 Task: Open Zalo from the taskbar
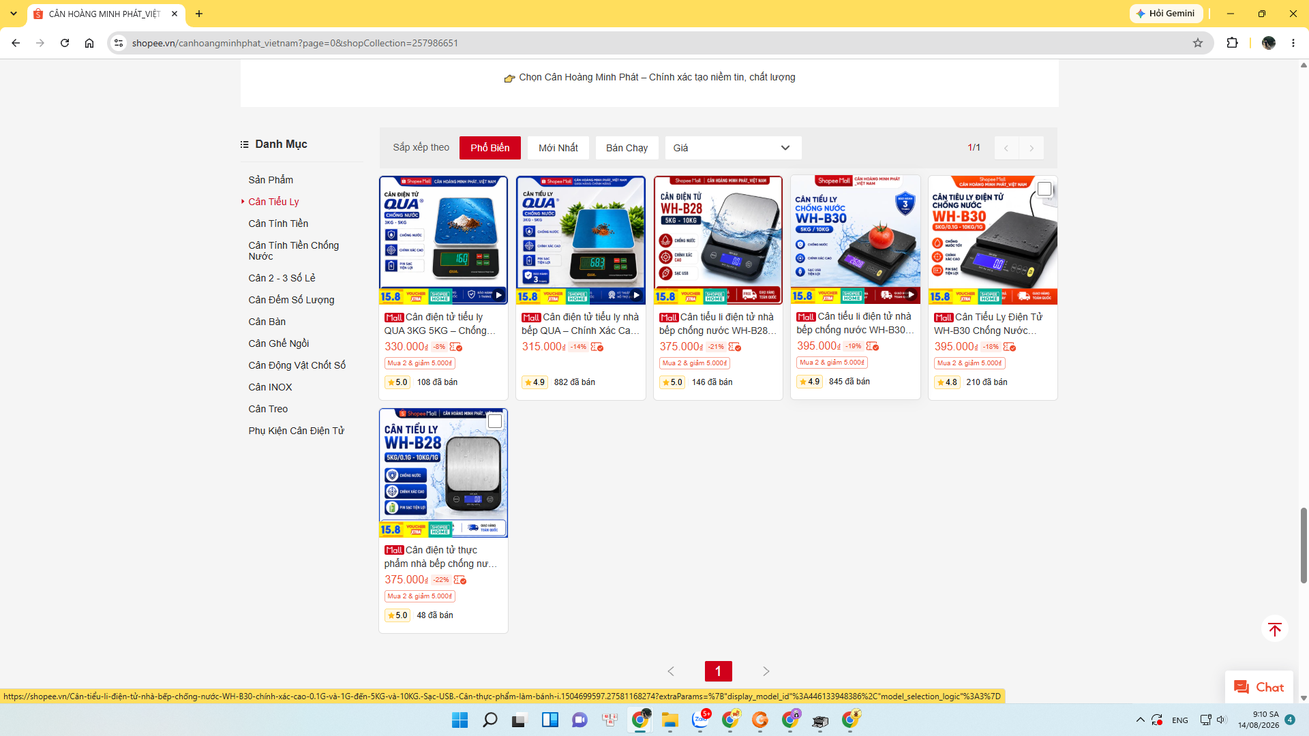pos(700,720)
